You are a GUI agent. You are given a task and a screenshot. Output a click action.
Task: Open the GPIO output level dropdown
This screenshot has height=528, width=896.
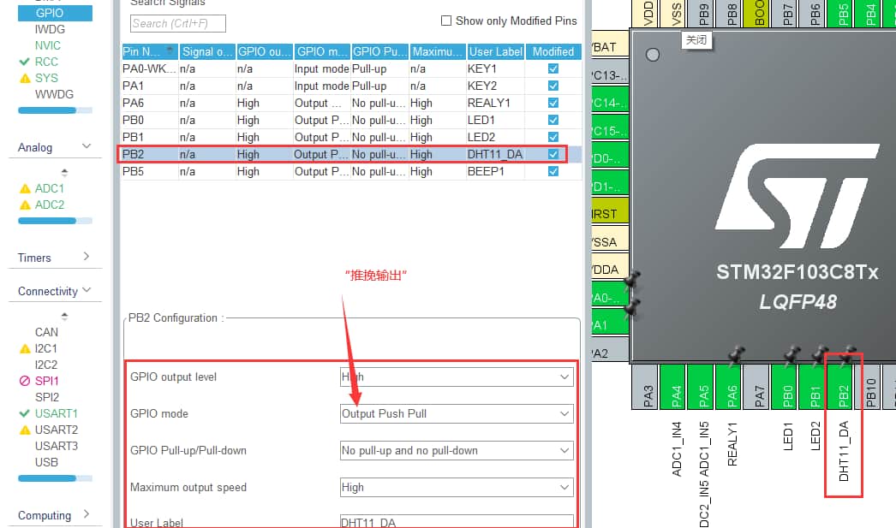[x=457, y=377]
